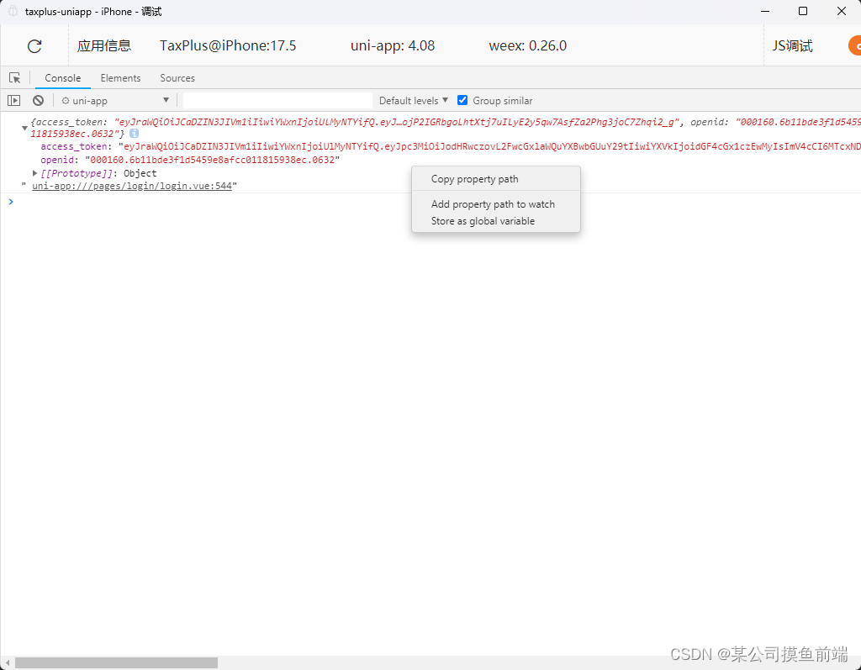Click the clear console icon

pyautogui.click(x=38, y=100)
